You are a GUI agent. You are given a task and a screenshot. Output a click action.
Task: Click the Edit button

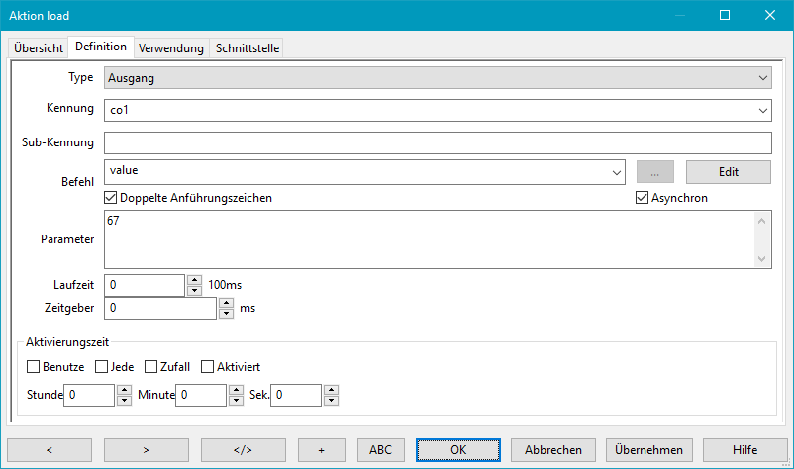(728, 172)
